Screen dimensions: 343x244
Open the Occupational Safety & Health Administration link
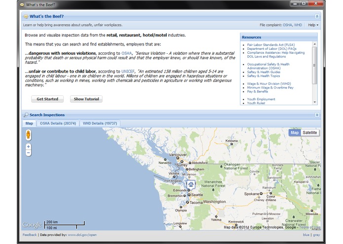point(268,66)
